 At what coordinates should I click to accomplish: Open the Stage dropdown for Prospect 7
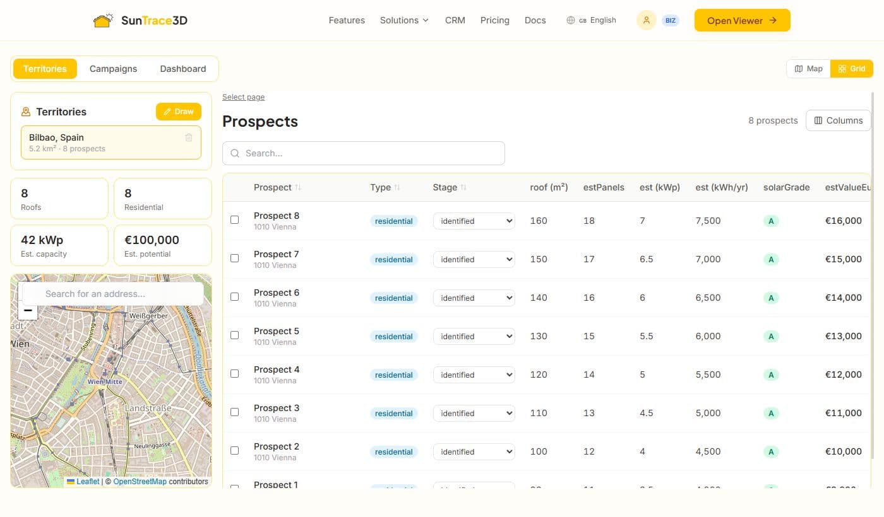click(x=474, y=260)
